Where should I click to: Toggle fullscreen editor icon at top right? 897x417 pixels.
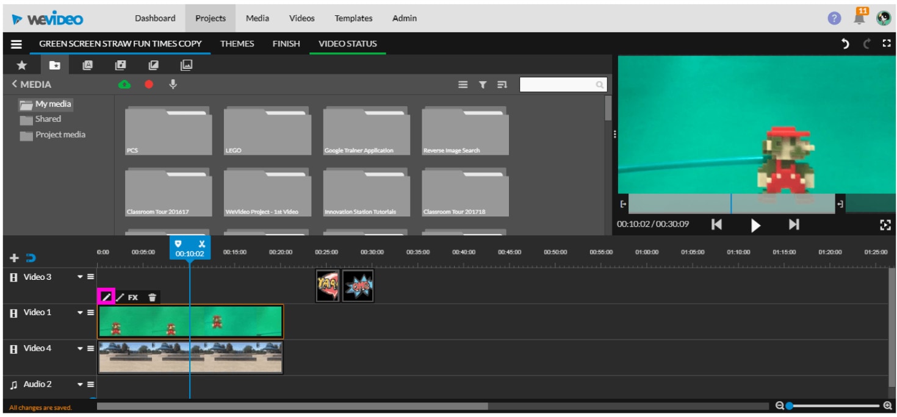[887, 44]
